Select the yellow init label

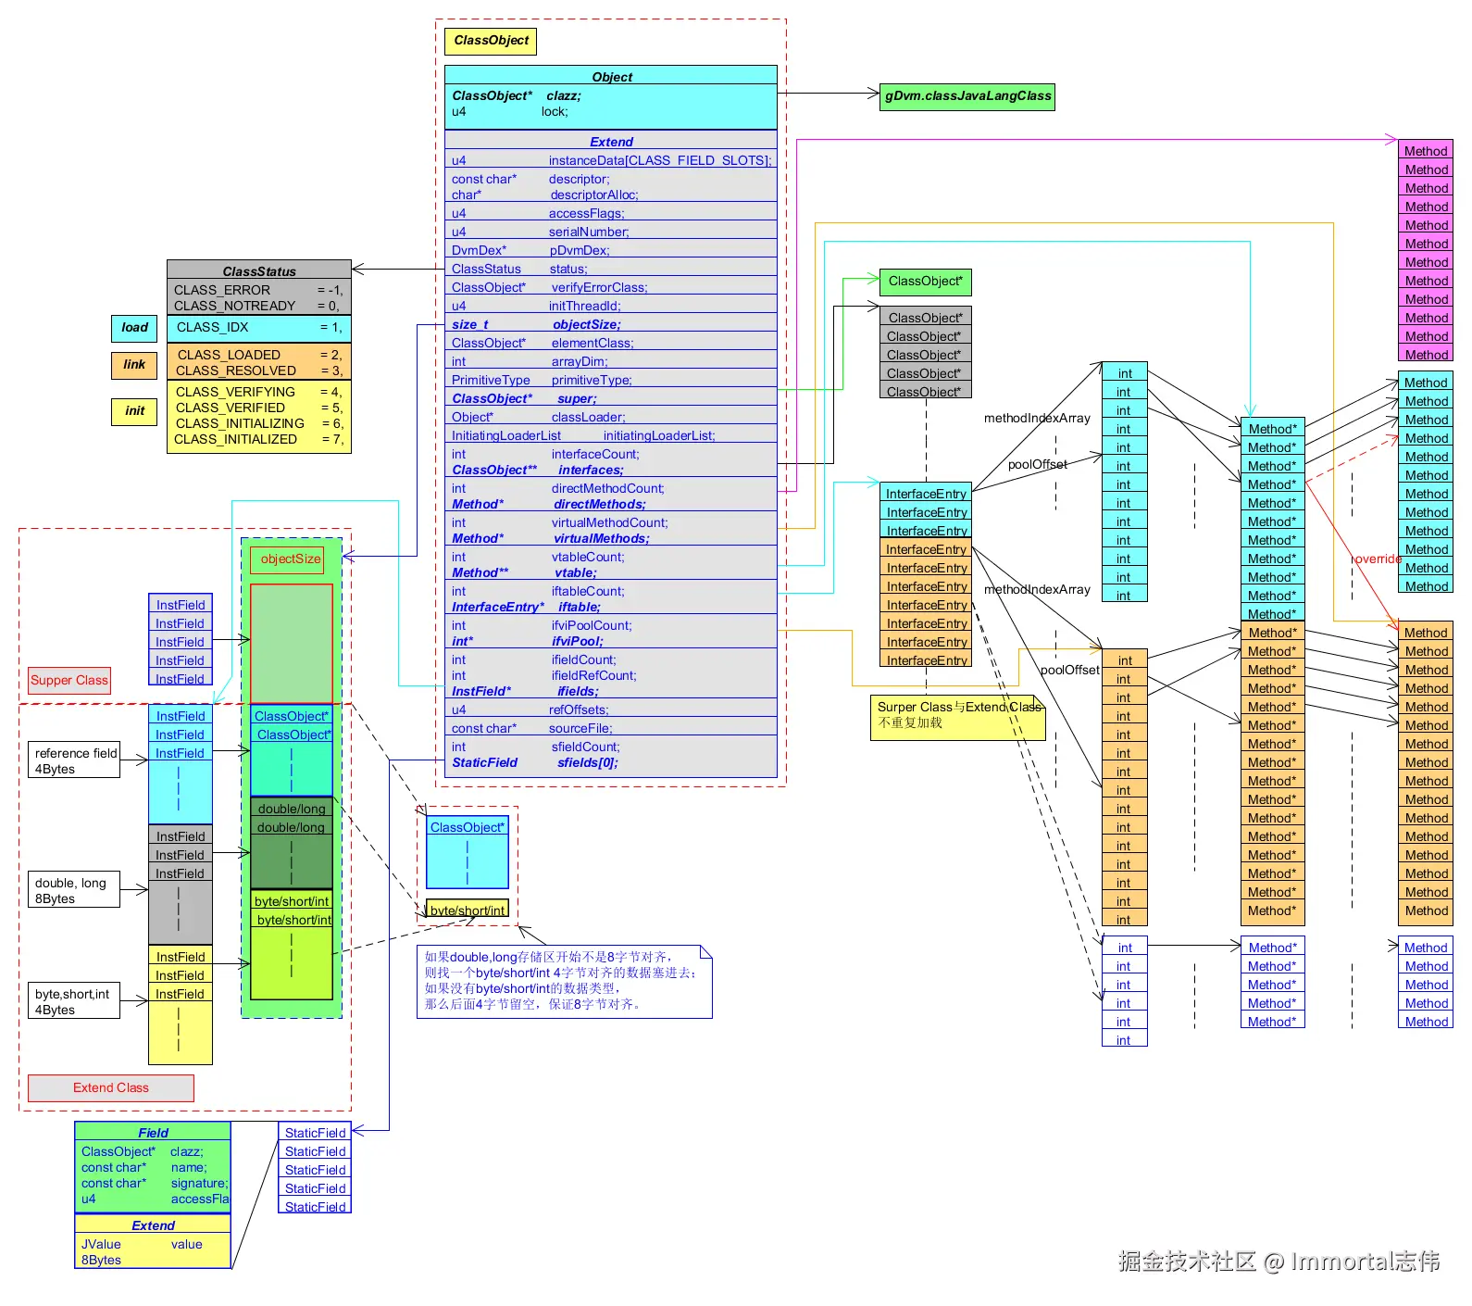tap(134, 411)
